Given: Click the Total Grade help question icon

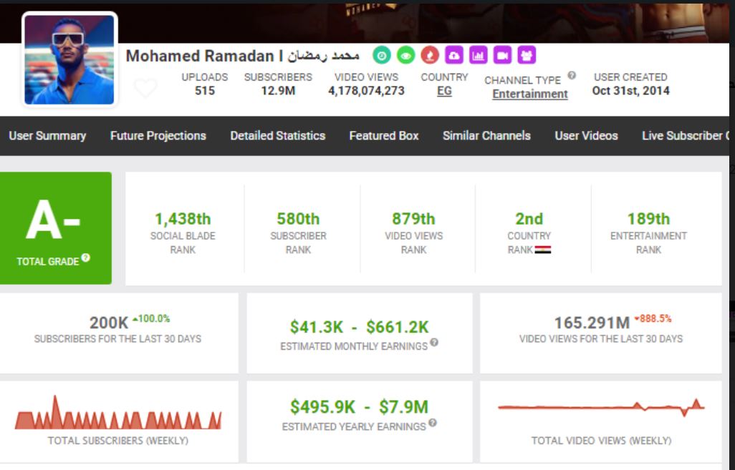Looking at the screenshot, I should point(86,258).
